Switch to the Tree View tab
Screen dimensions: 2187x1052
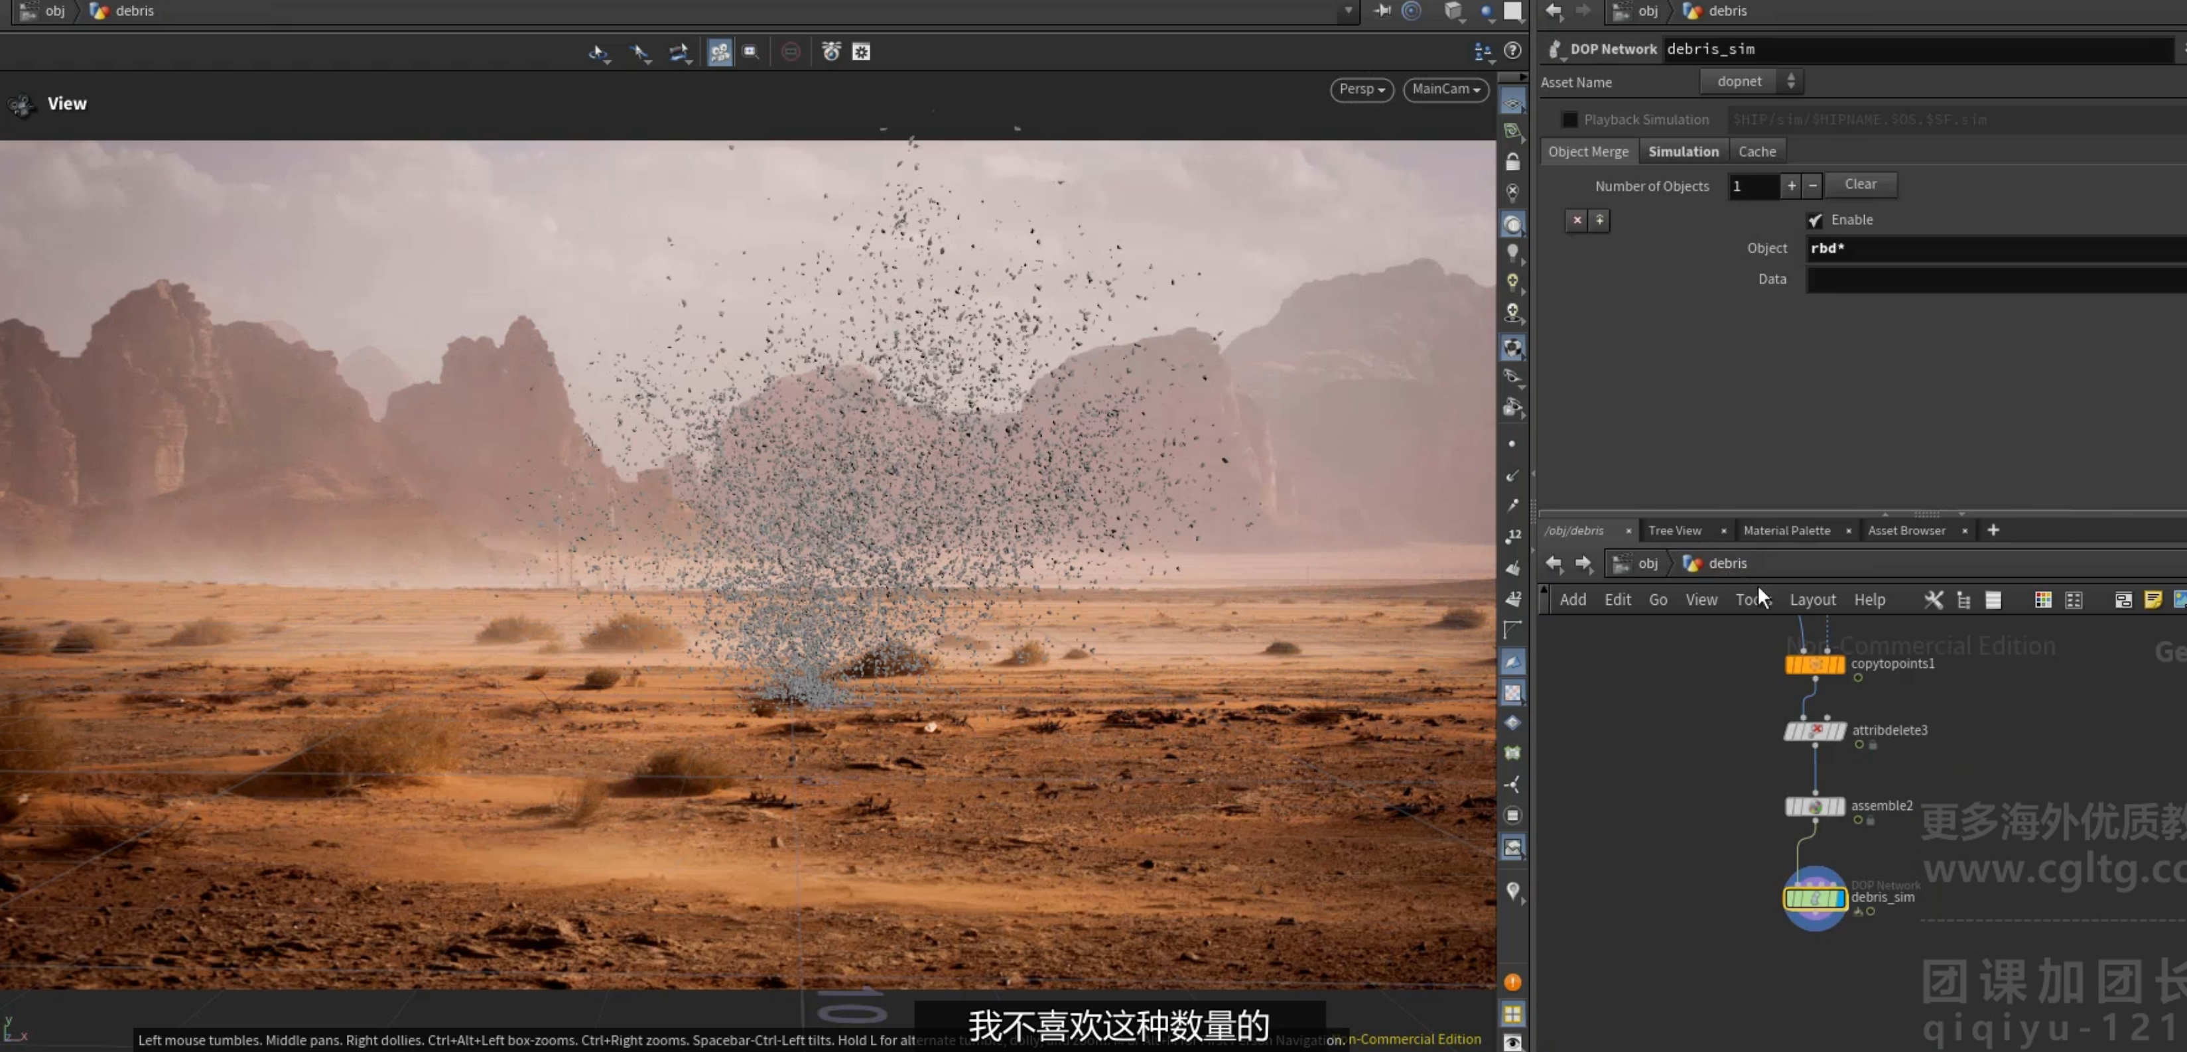(x=1674, y=531)
